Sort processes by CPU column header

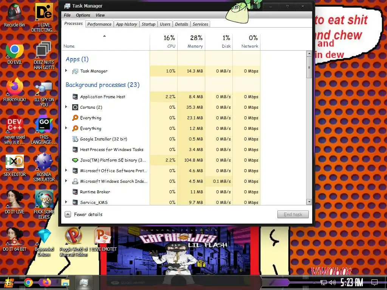[164, 42]
